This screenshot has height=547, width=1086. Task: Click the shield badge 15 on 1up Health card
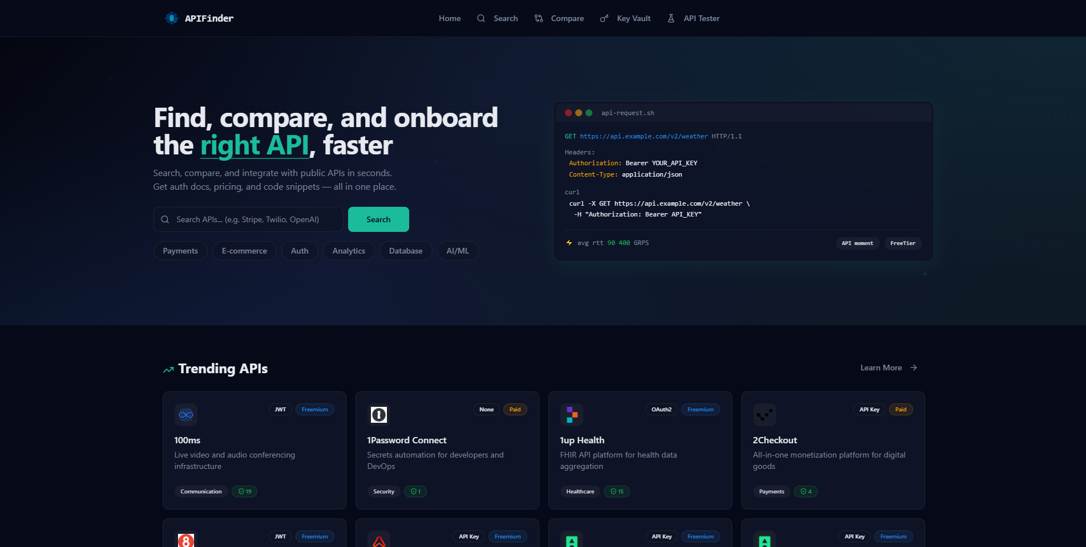617,491
